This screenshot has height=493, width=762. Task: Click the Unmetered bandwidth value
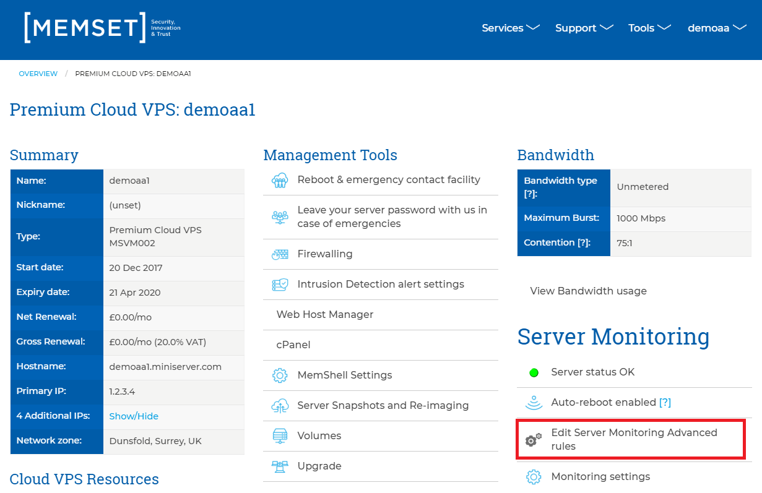tap(643, 187)
